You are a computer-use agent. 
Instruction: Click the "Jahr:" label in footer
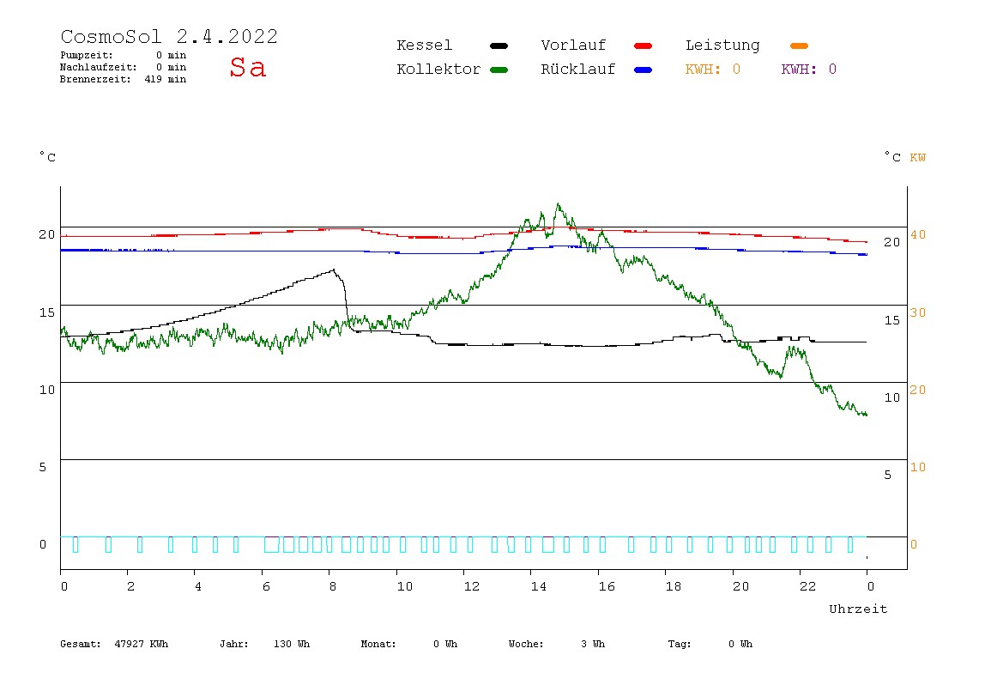click(x=234, y=644)
